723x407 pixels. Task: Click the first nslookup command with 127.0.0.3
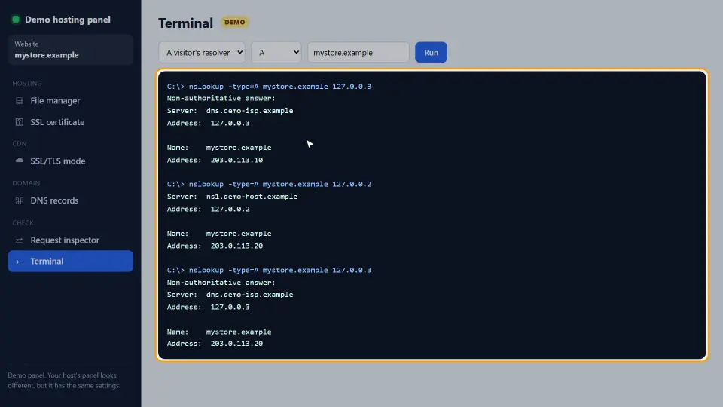click(x=269, y=86)
